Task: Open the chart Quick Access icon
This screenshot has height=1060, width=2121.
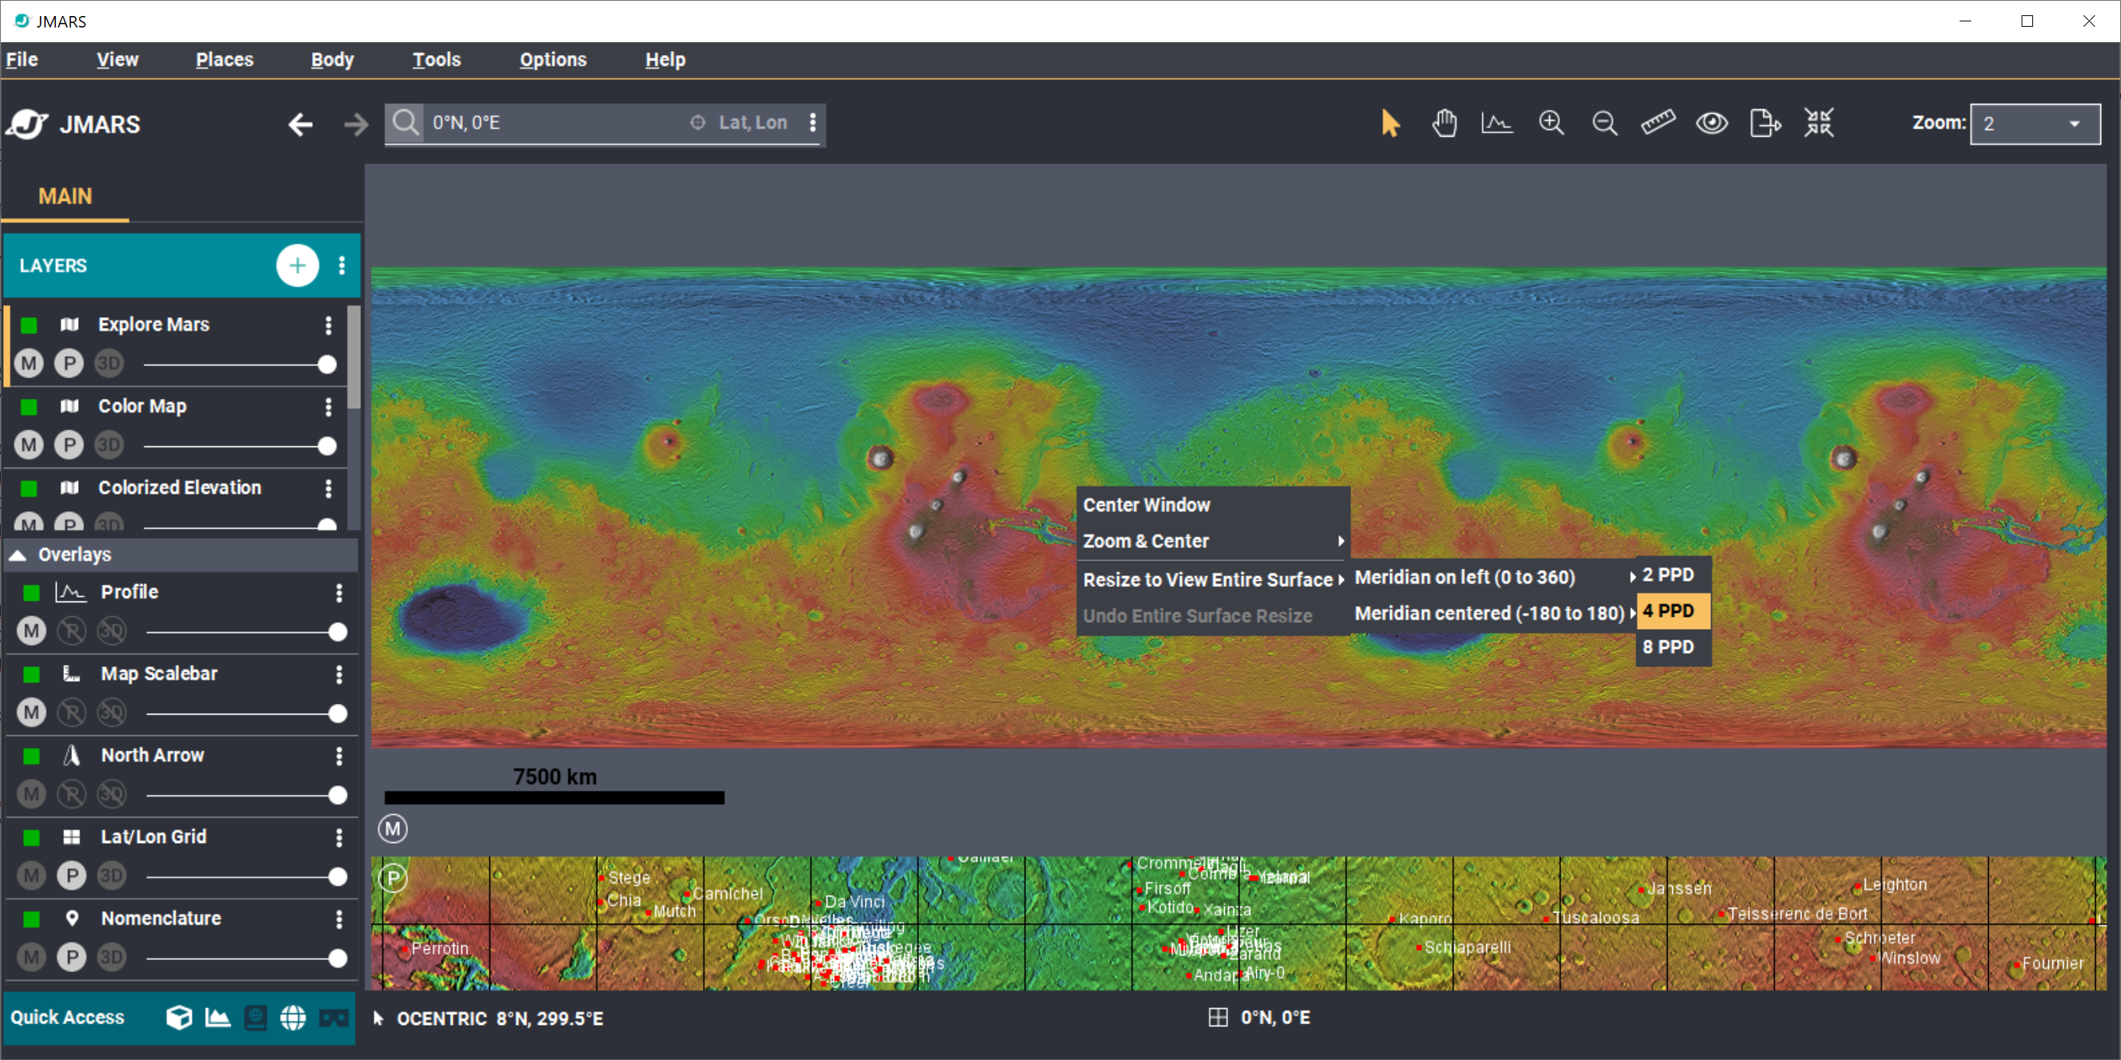Action: [x=217, y=1017]
